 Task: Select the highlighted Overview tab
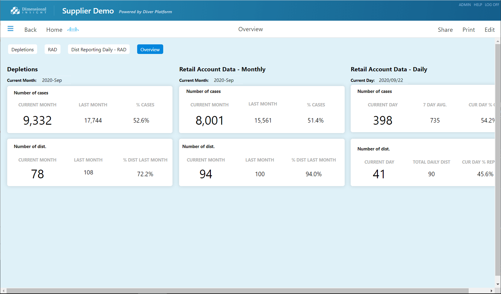(x=150, y=49)
